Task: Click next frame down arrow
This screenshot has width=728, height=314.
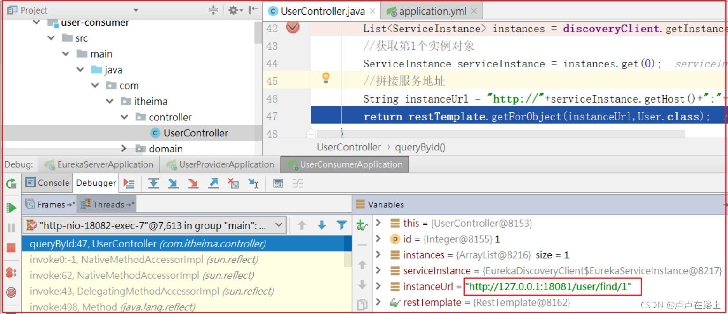Action: [x=322, y=225]
